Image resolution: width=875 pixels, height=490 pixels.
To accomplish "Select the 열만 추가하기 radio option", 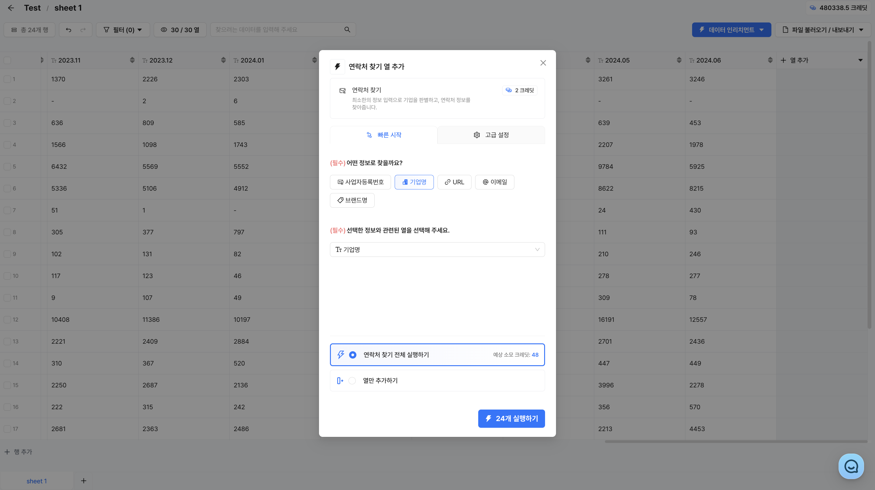I will (x=352, y=381).
